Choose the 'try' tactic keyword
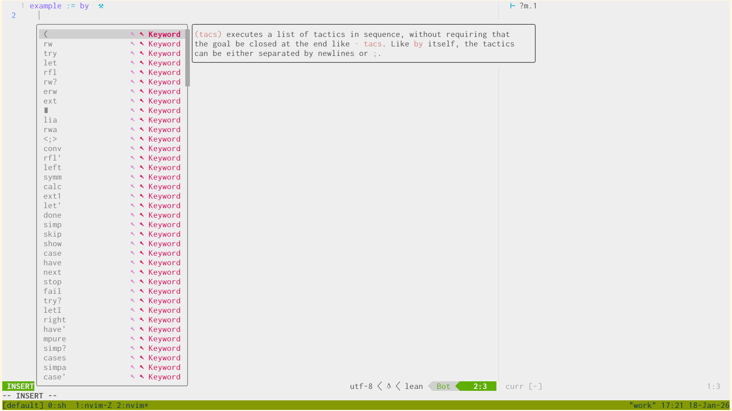 (50, 53)
